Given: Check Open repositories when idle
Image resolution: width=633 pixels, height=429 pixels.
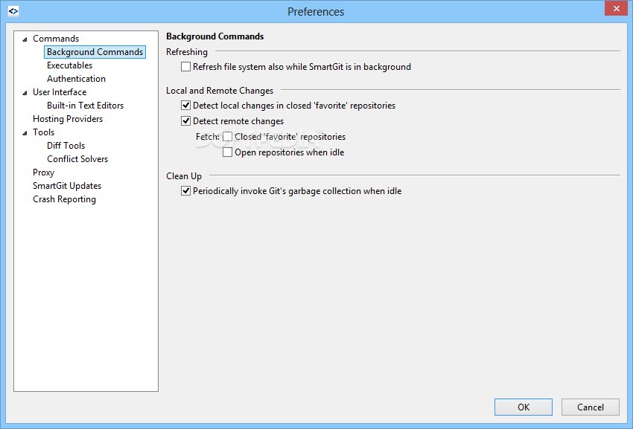Looking at the screenshot, I should coord(228,152).
